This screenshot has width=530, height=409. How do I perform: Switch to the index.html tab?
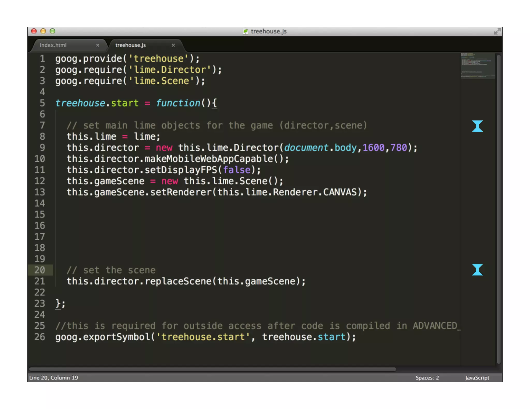point(53,45)
